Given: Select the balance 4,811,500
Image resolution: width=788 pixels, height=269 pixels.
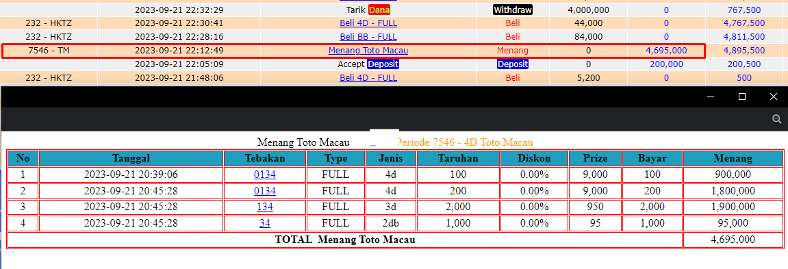Looking at the screenshot, I should 744,37.
